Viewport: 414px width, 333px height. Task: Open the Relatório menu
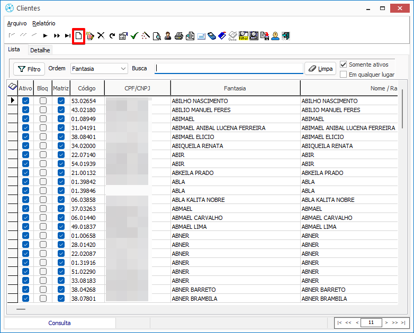[44, 23]
